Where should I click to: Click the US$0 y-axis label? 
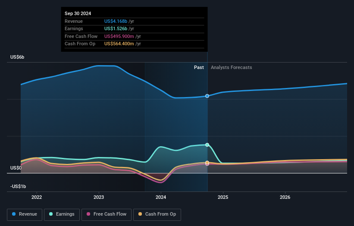click(x=16, y=168)
